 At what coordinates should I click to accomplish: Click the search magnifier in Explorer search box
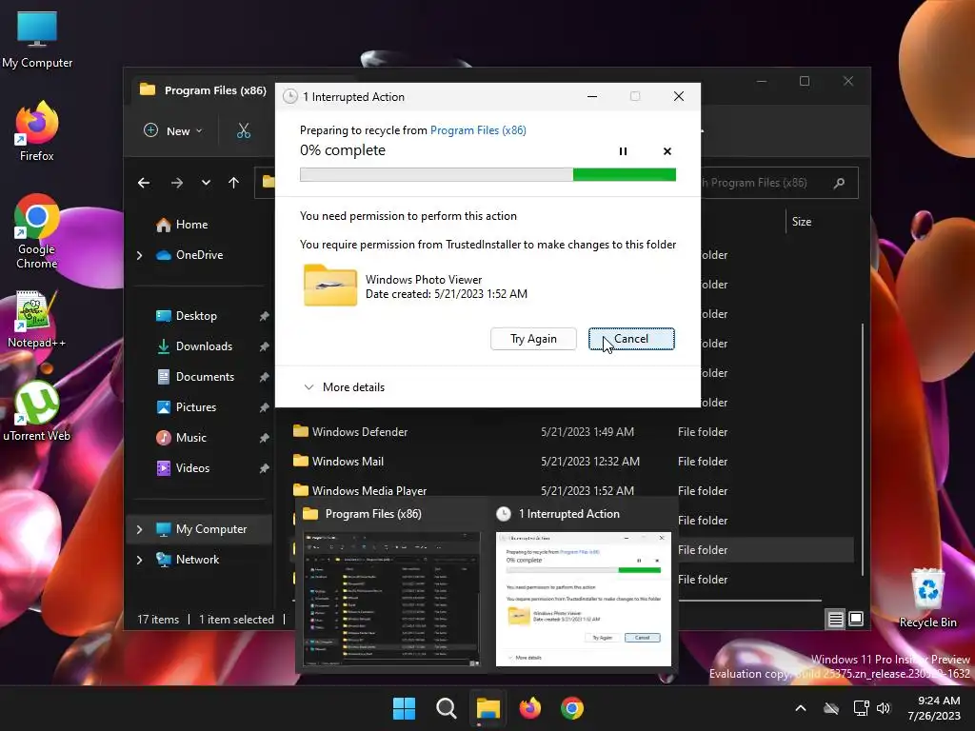pos(839,183)
